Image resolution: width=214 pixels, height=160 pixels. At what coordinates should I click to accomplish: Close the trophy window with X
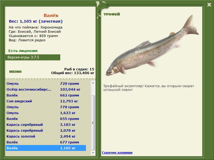209,5
